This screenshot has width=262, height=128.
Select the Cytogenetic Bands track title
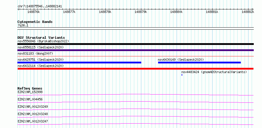[x=35, y=22]
